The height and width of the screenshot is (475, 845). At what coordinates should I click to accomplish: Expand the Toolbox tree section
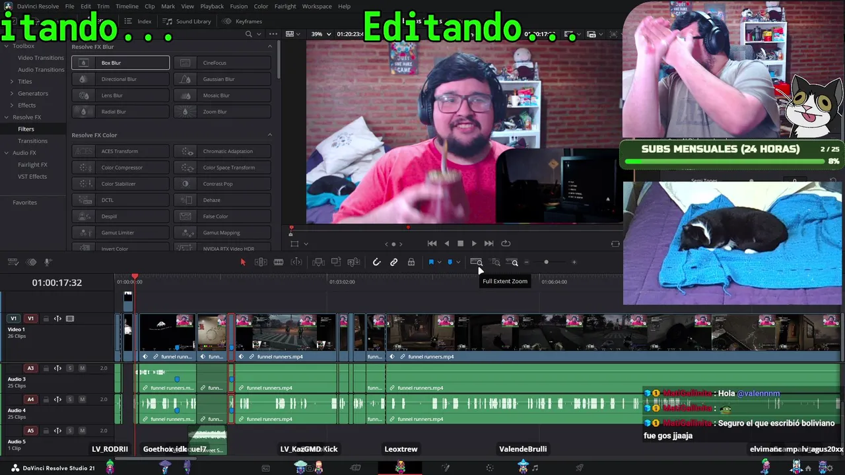pyautogui.click(x=6, y=46)
